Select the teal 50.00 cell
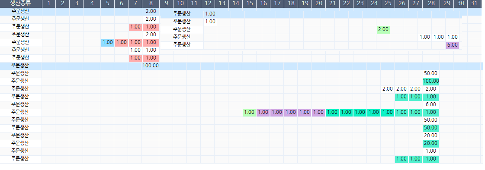Screen dimensions: 485x170 coord(431,128)
